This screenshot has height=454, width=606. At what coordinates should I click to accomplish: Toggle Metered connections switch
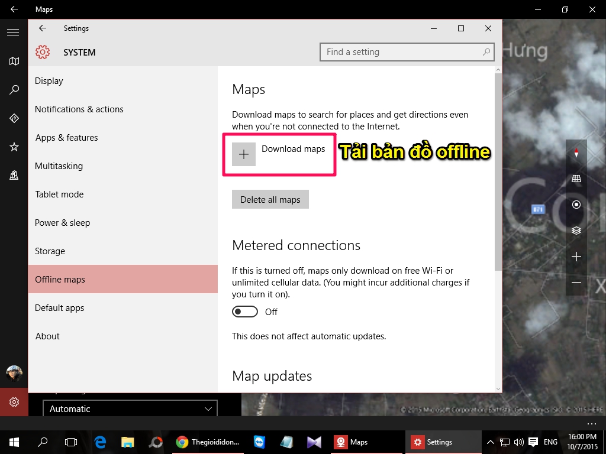coord(244,312)
